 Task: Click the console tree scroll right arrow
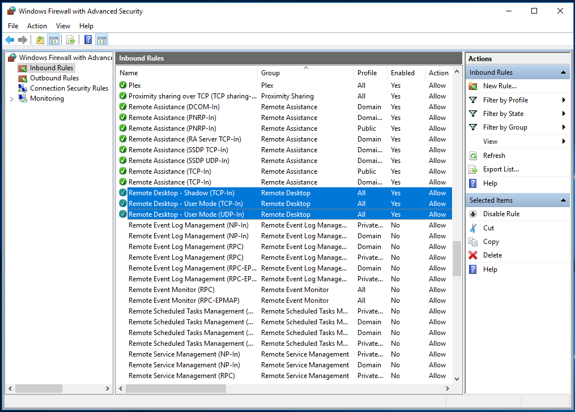[108, 389]
